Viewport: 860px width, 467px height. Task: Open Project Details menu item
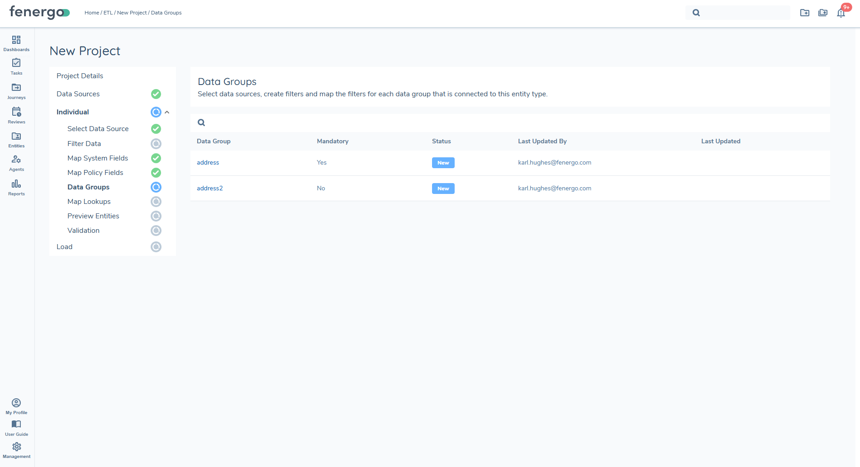[x=80, y=76]
